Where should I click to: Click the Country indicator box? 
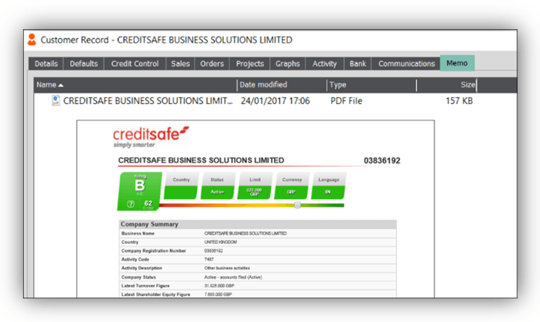click(181, 186)
